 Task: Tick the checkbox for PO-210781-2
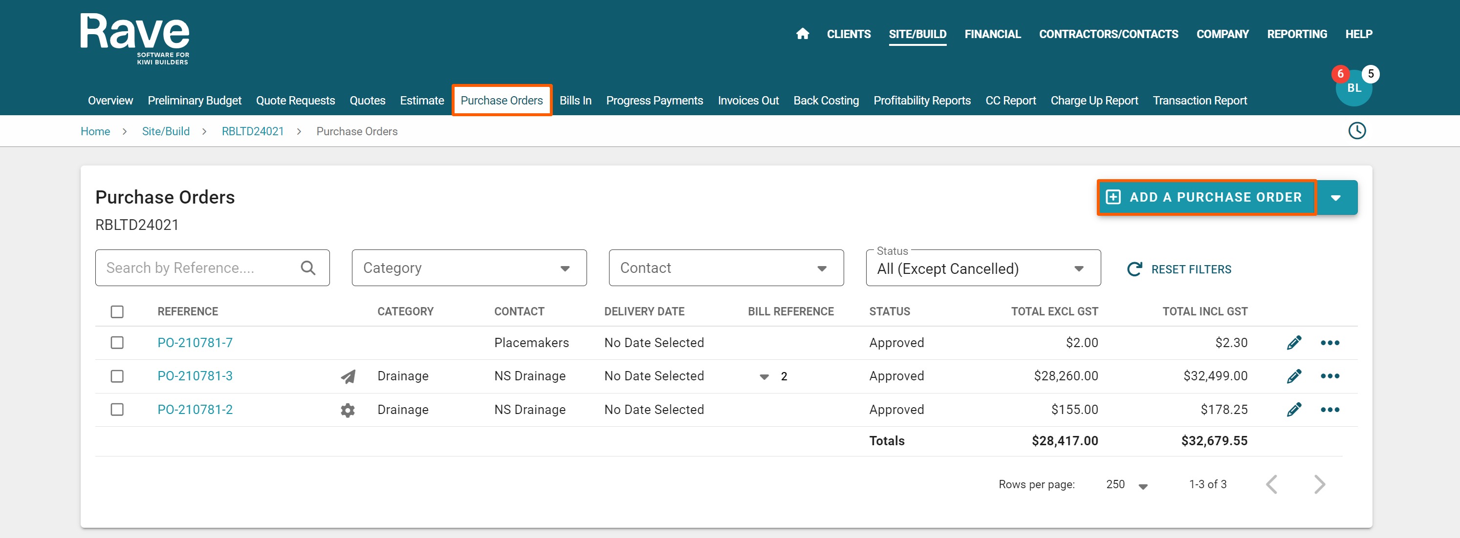click(x=117, y=410)
